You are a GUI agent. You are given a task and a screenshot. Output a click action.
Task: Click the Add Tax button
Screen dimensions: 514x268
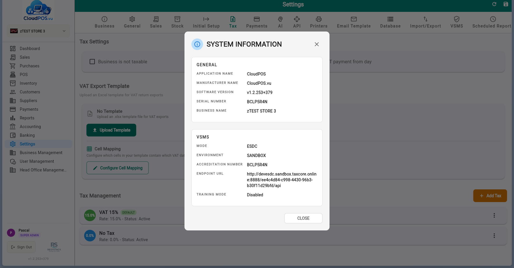[490, 196]
